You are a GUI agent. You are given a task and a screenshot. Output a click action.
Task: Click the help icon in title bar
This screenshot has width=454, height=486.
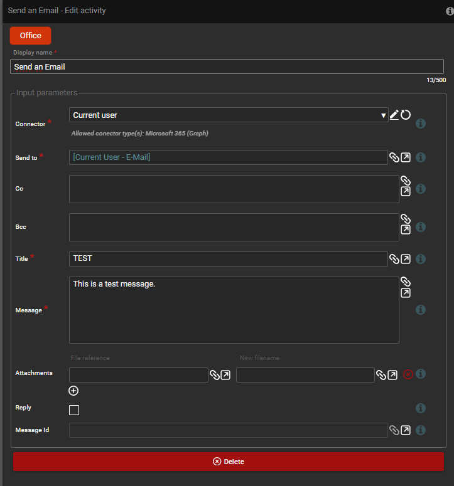pyautogui.click(x=448, y=11)
